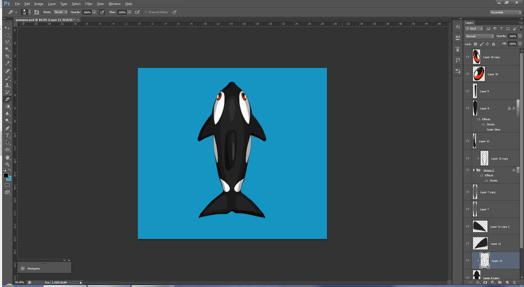
Task: Select the Crop tool
Action: [x=7, y=56]
